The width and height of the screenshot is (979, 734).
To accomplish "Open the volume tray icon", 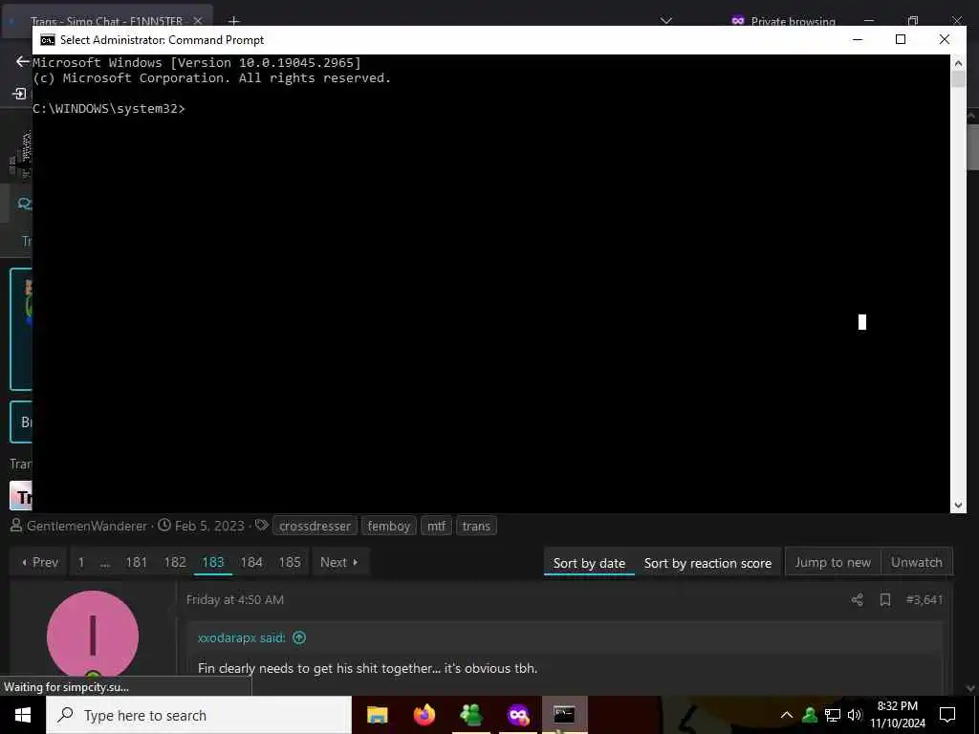I will 855,715.
